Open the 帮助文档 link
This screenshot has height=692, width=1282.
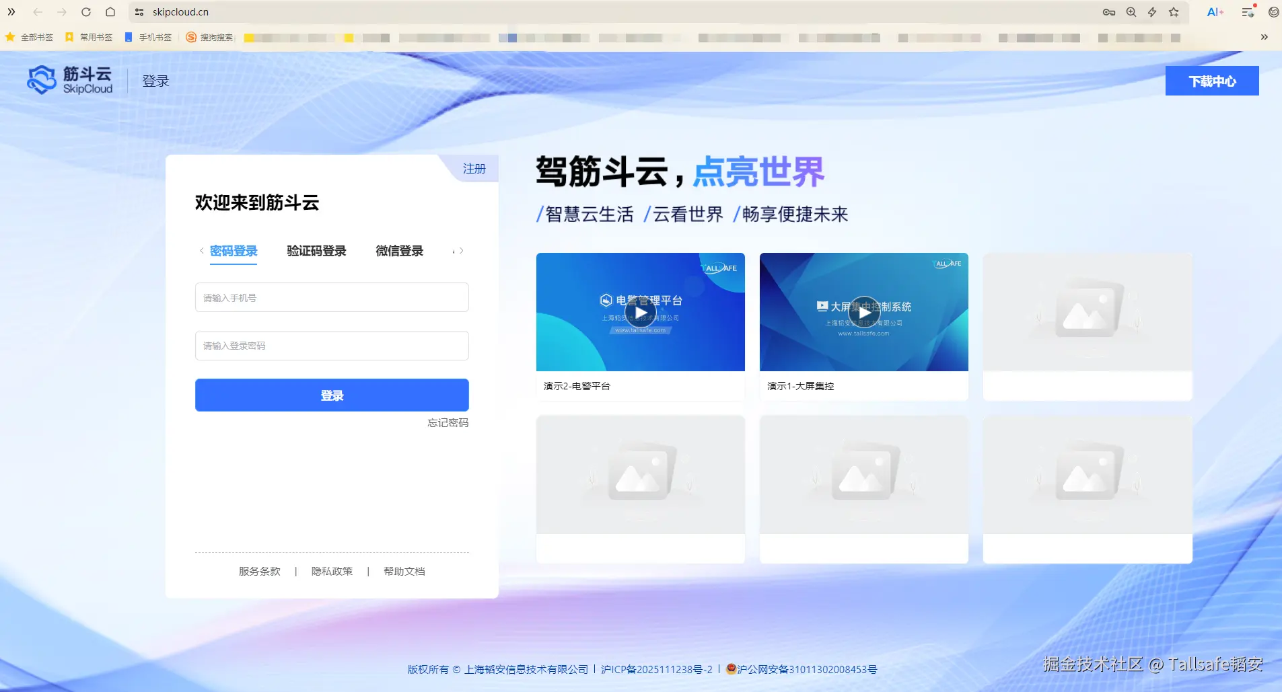click(x=404, y=572)
